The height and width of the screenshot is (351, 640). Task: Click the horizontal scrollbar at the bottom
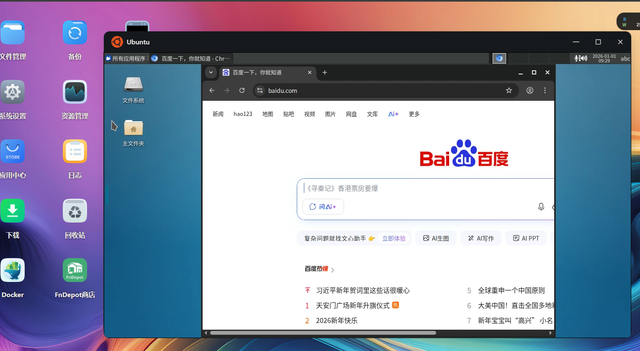[323, 333]
